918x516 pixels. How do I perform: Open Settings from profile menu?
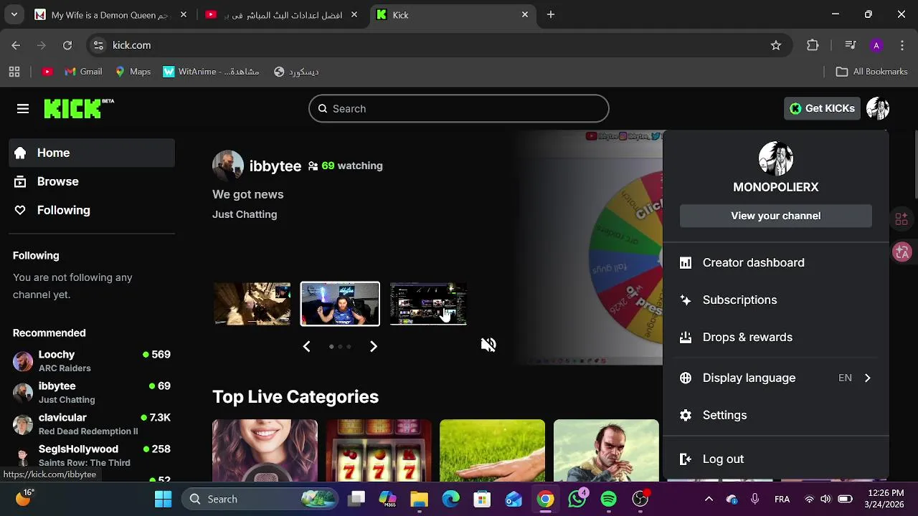click(x=776, y=415)
